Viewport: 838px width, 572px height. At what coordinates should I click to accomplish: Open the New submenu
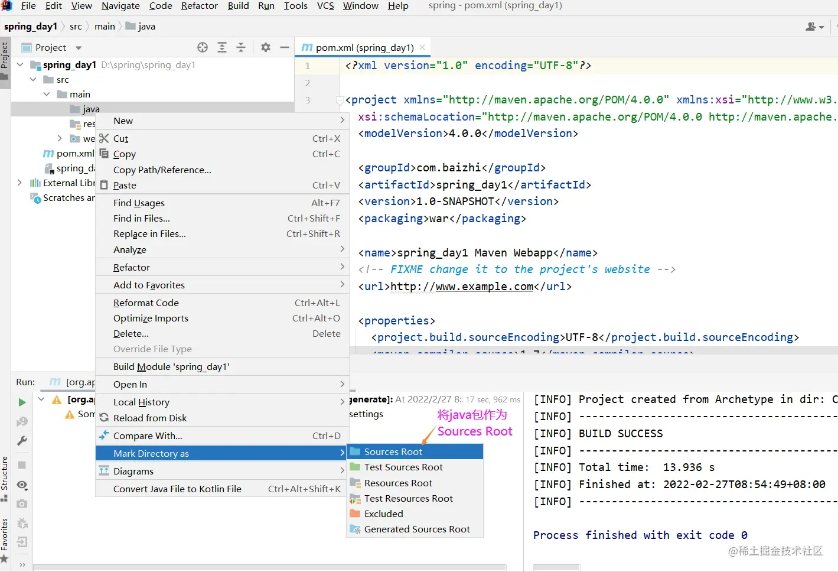click(x=222, y=121)
